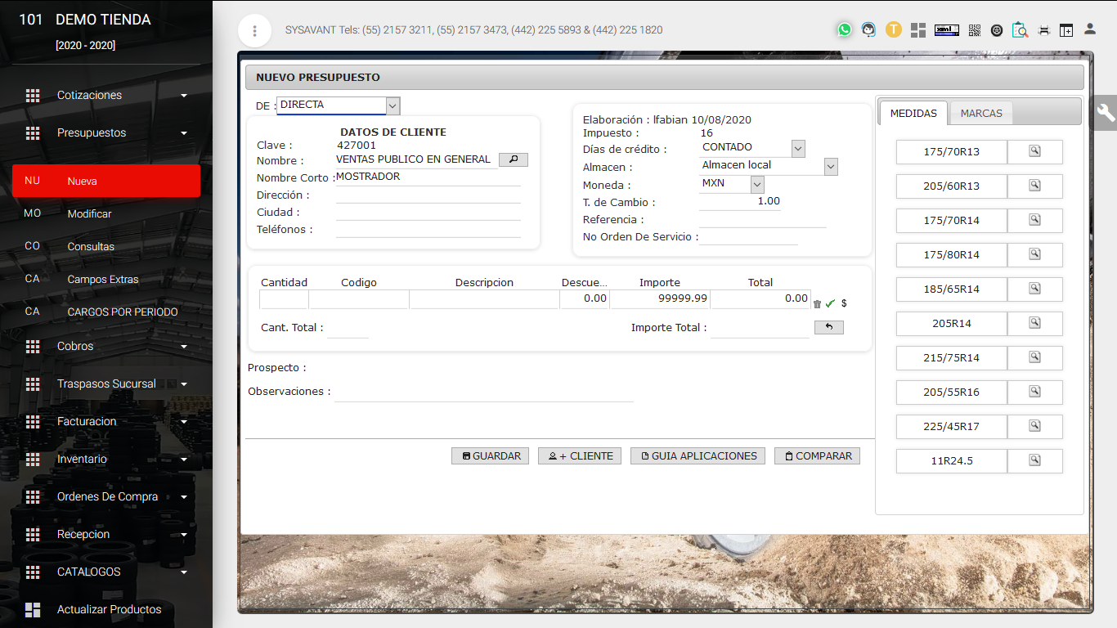Click the Observaciones text field
This screenshot has width=1117, height=628.
click(x=483, y=392)
